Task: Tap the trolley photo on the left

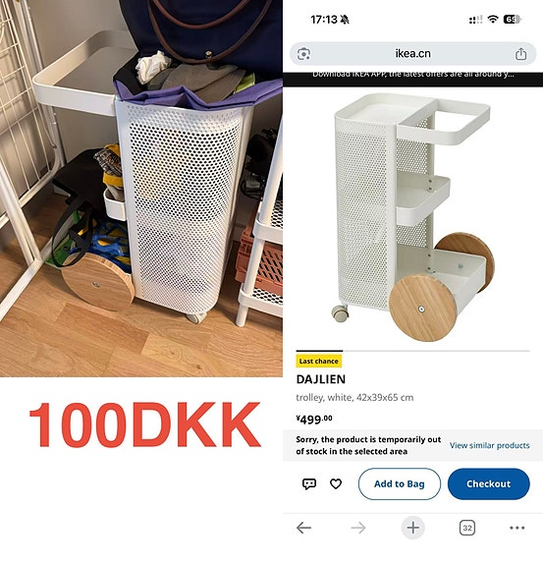Action: [x=141, y=189]
